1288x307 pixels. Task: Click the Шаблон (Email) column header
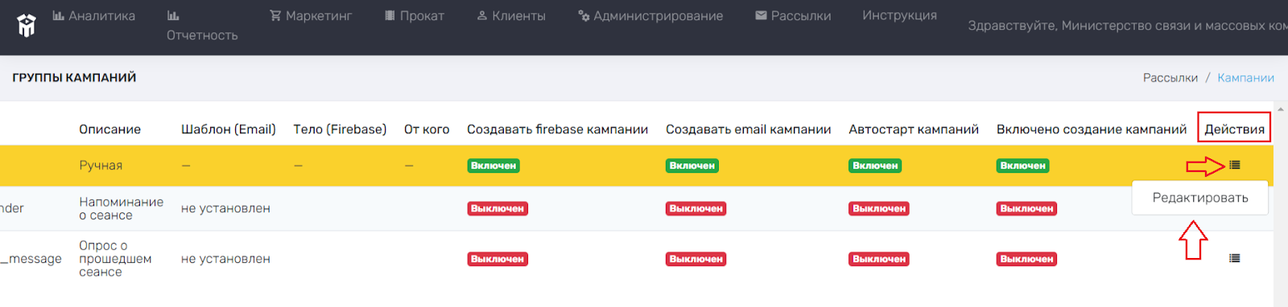[x=229, y=129]
